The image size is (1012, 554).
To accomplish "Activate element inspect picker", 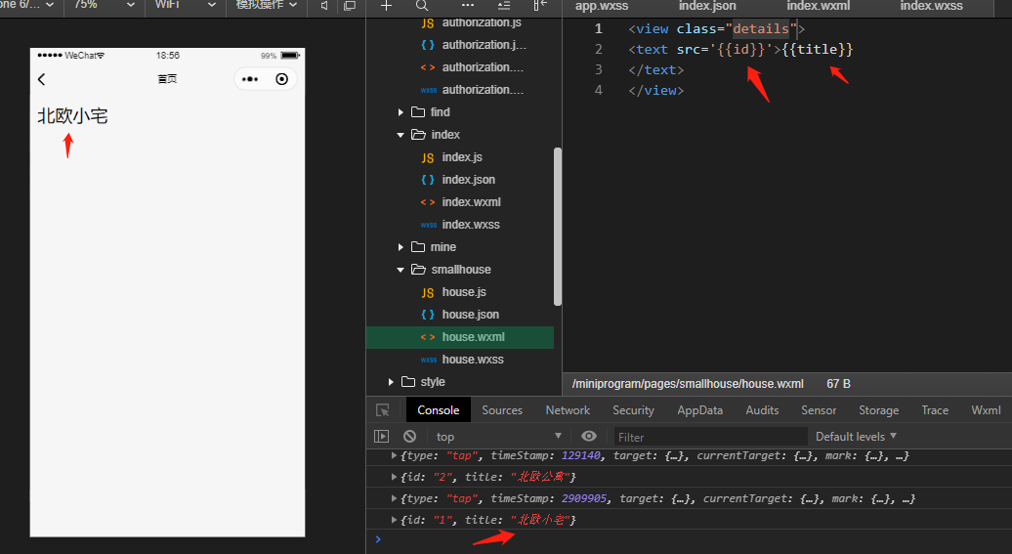I will pyautogui.click(x=383, y=410).
